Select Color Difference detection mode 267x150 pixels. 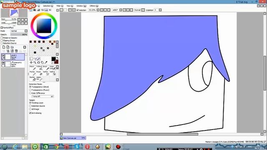tap(30, 93)
